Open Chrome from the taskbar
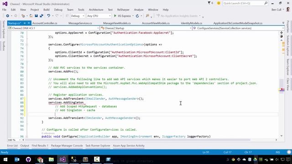Image resolution: width=292 pixels, height=164 pixels. click(40, 159)
